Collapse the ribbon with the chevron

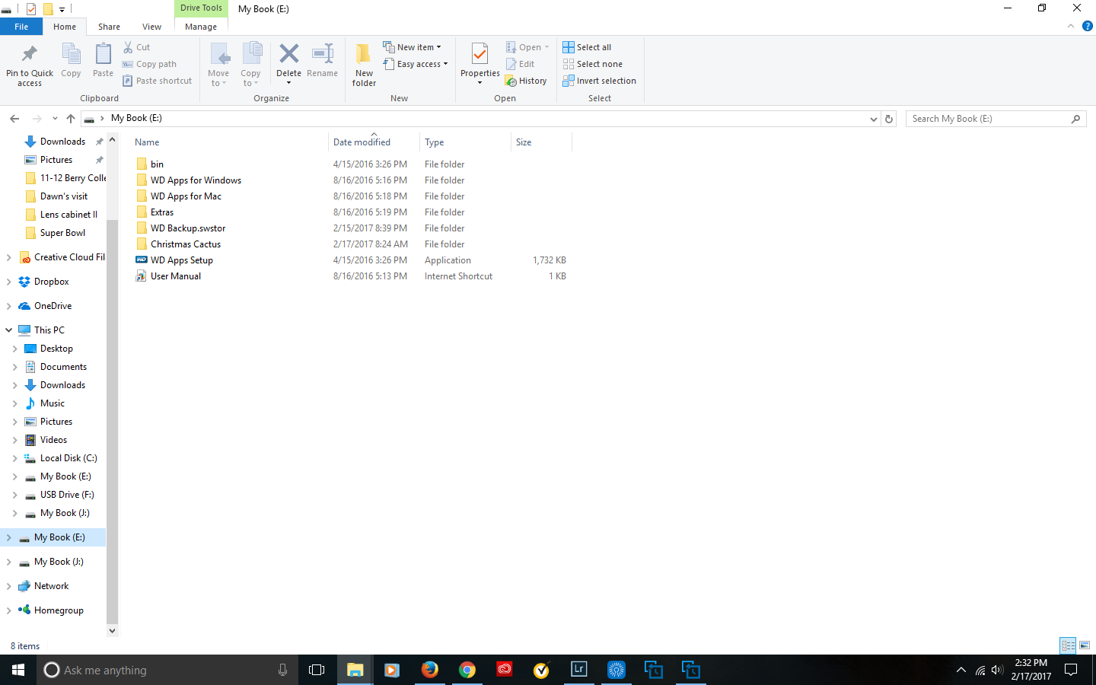(1071, 26)
